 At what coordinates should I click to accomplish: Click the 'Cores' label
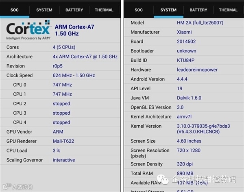13,47
